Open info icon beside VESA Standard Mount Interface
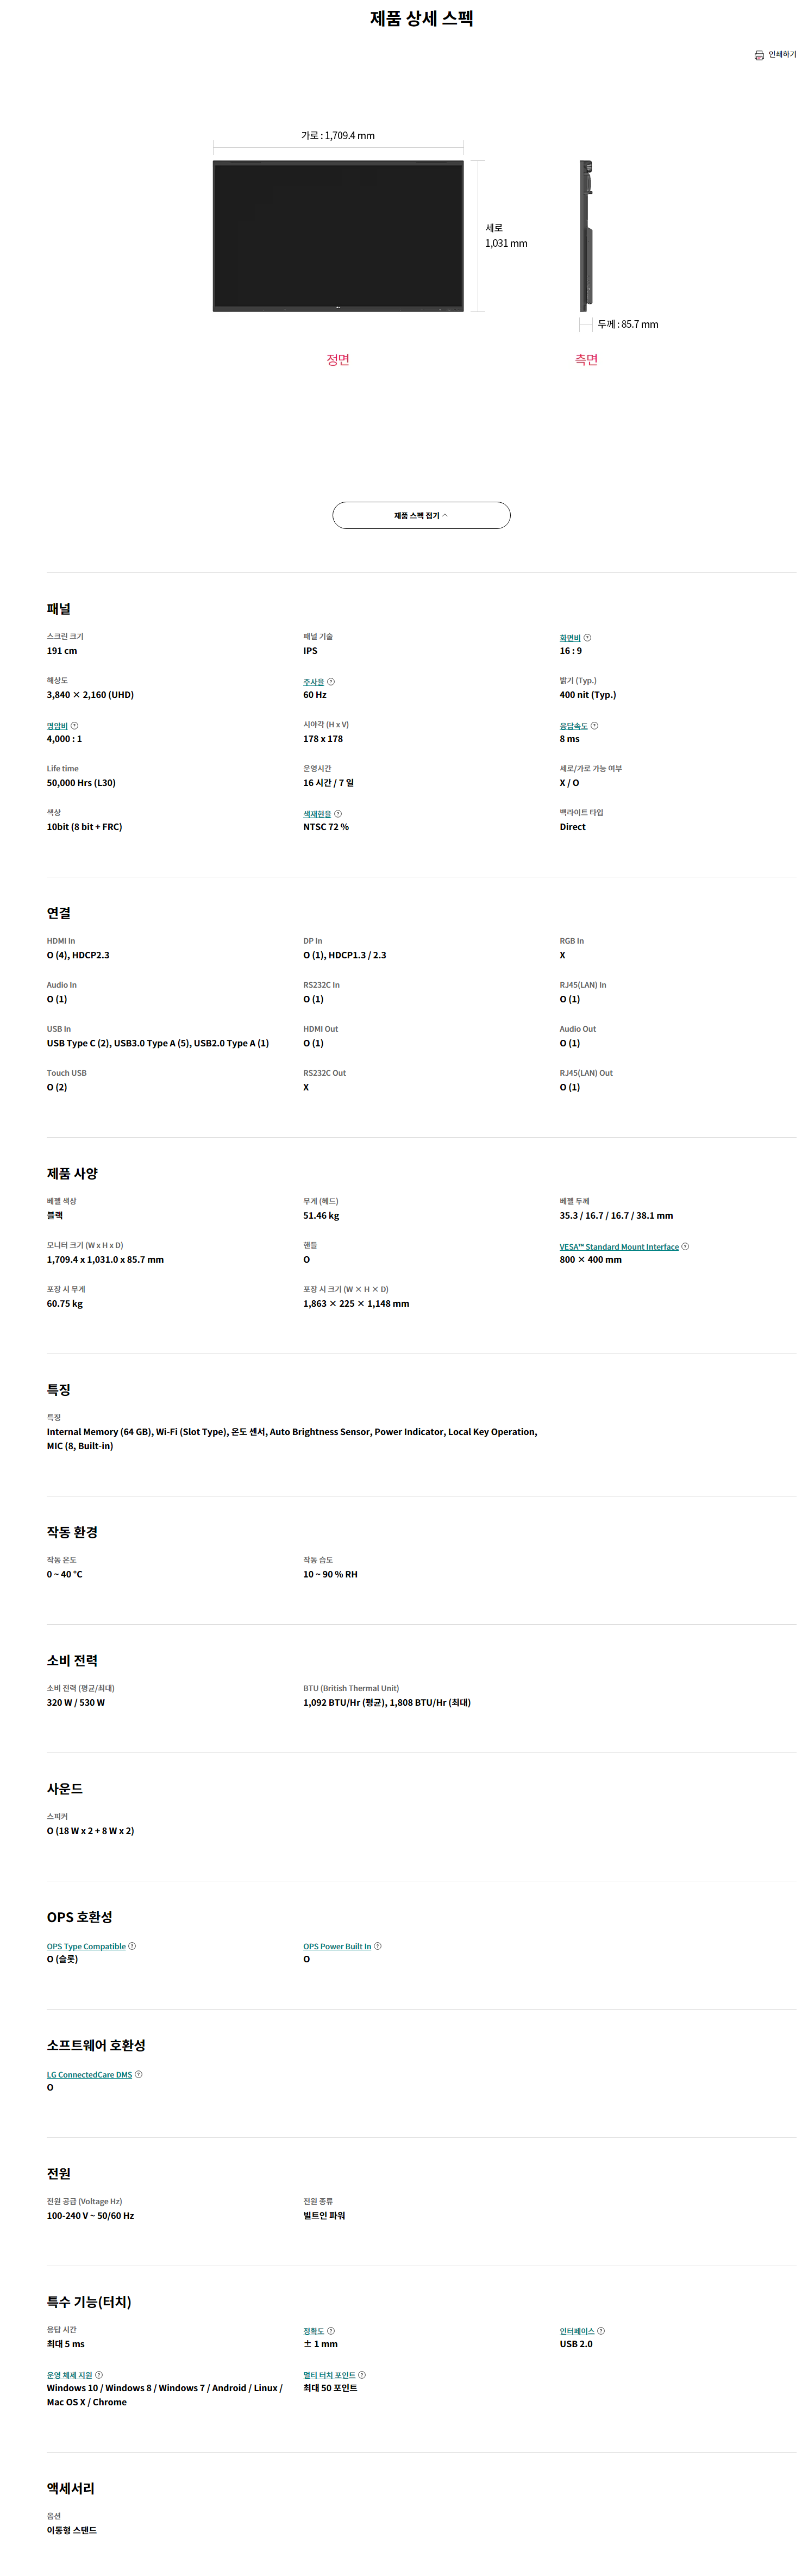The height and width of the screenshot is (2576, 808). coord(685,1247)
